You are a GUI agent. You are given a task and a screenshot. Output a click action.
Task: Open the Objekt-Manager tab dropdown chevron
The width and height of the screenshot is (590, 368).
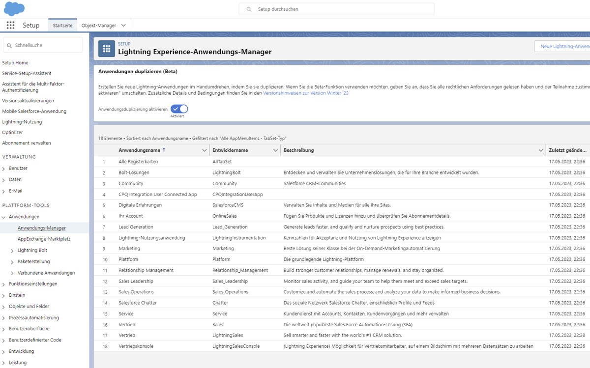(123, 26)
